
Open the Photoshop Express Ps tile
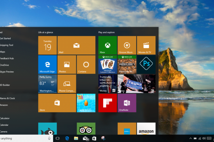click(x=146, y=65)
